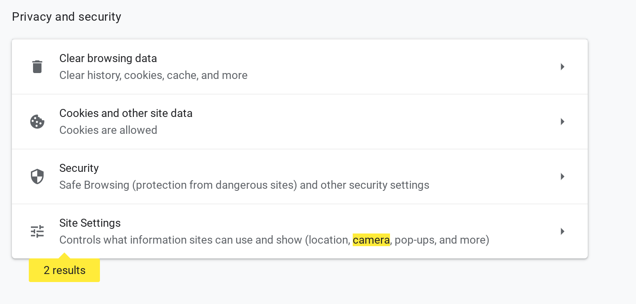Go to the Security title
The height and width of the screenshot is (304, 636).
pyautogui.click(x=79, y=168)
